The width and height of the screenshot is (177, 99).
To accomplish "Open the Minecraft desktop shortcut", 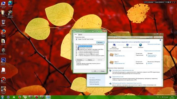I will coord(3,70).
